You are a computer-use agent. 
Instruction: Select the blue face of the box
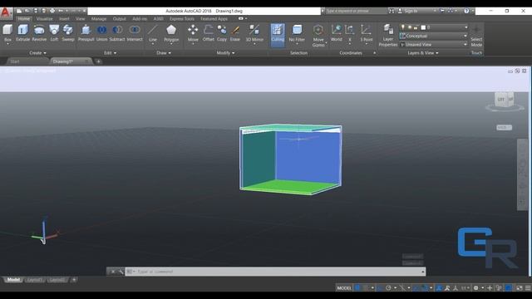click(x=308, y=157)
